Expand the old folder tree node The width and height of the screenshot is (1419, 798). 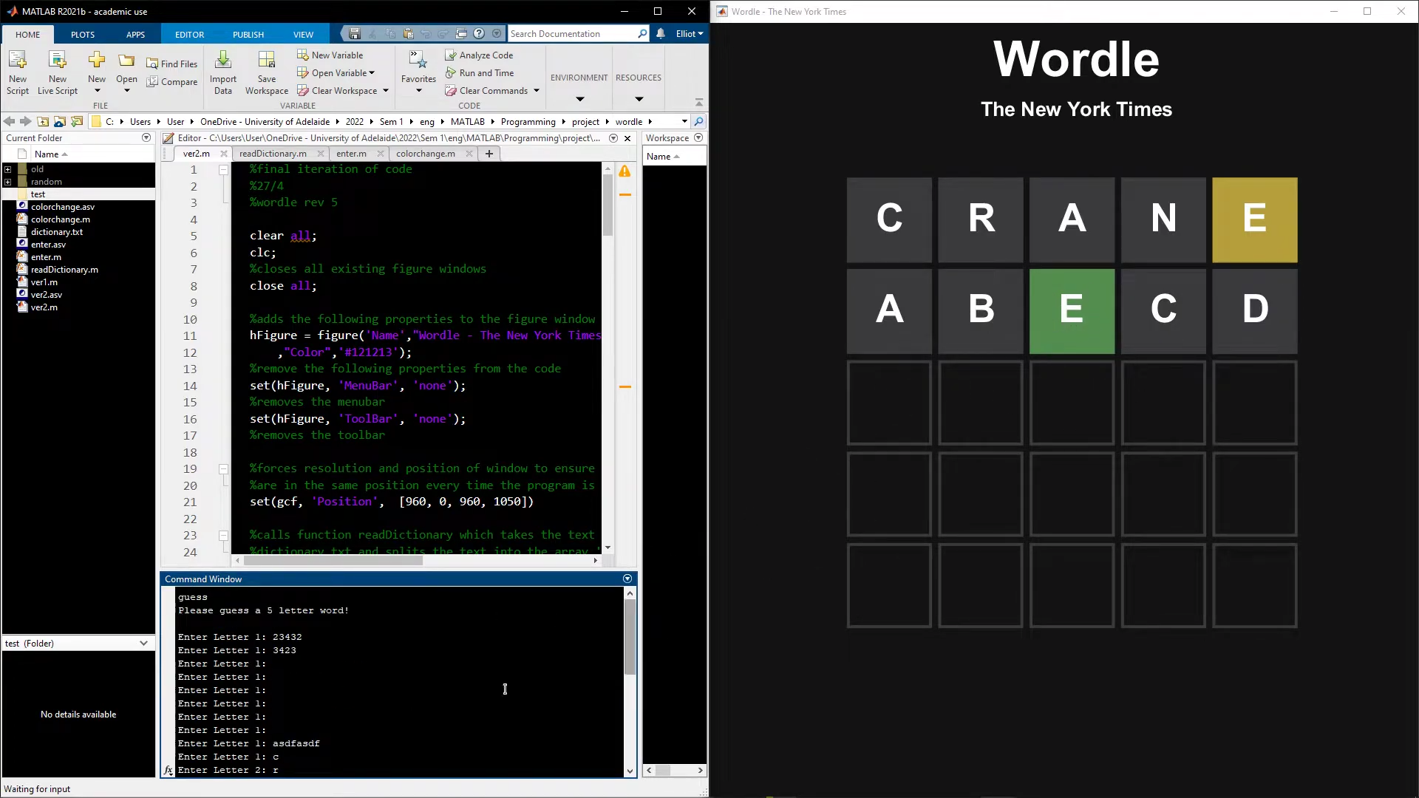[x=8, y=169]
